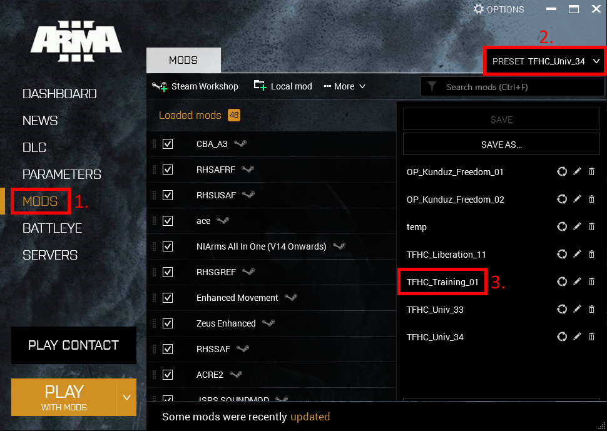This screenshot has width=607, height=431.
Task: Rename TFHC_Univ_34 with pencil icon
Action: point(577,337)
